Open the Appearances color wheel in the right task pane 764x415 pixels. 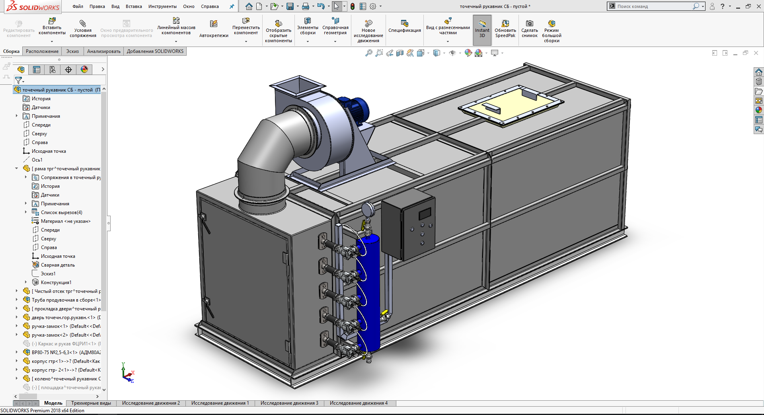pos(758,110)
